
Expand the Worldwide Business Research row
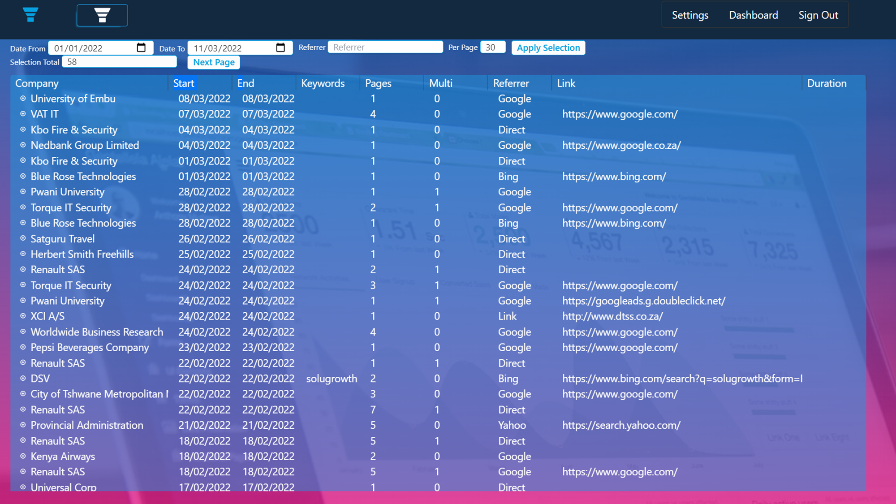click(23, 332)
